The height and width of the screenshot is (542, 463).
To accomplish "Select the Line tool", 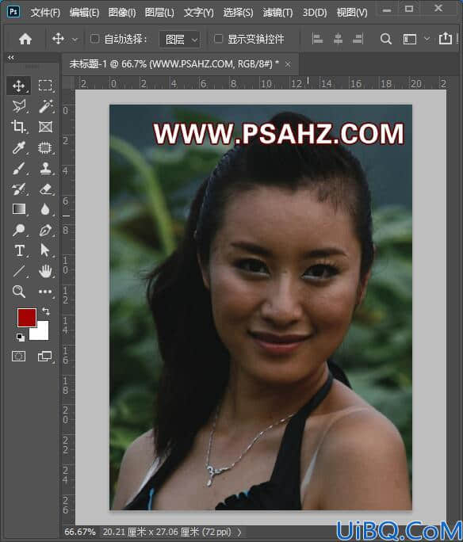I will coord(19,271).
